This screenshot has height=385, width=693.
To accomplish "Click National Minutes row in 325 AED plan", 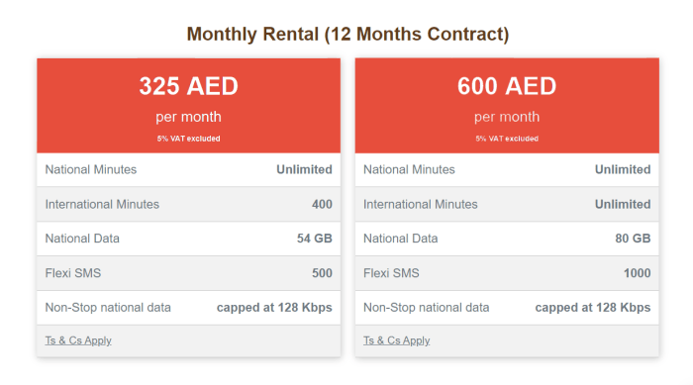I will pyautogui.click(x=189, y=169).
